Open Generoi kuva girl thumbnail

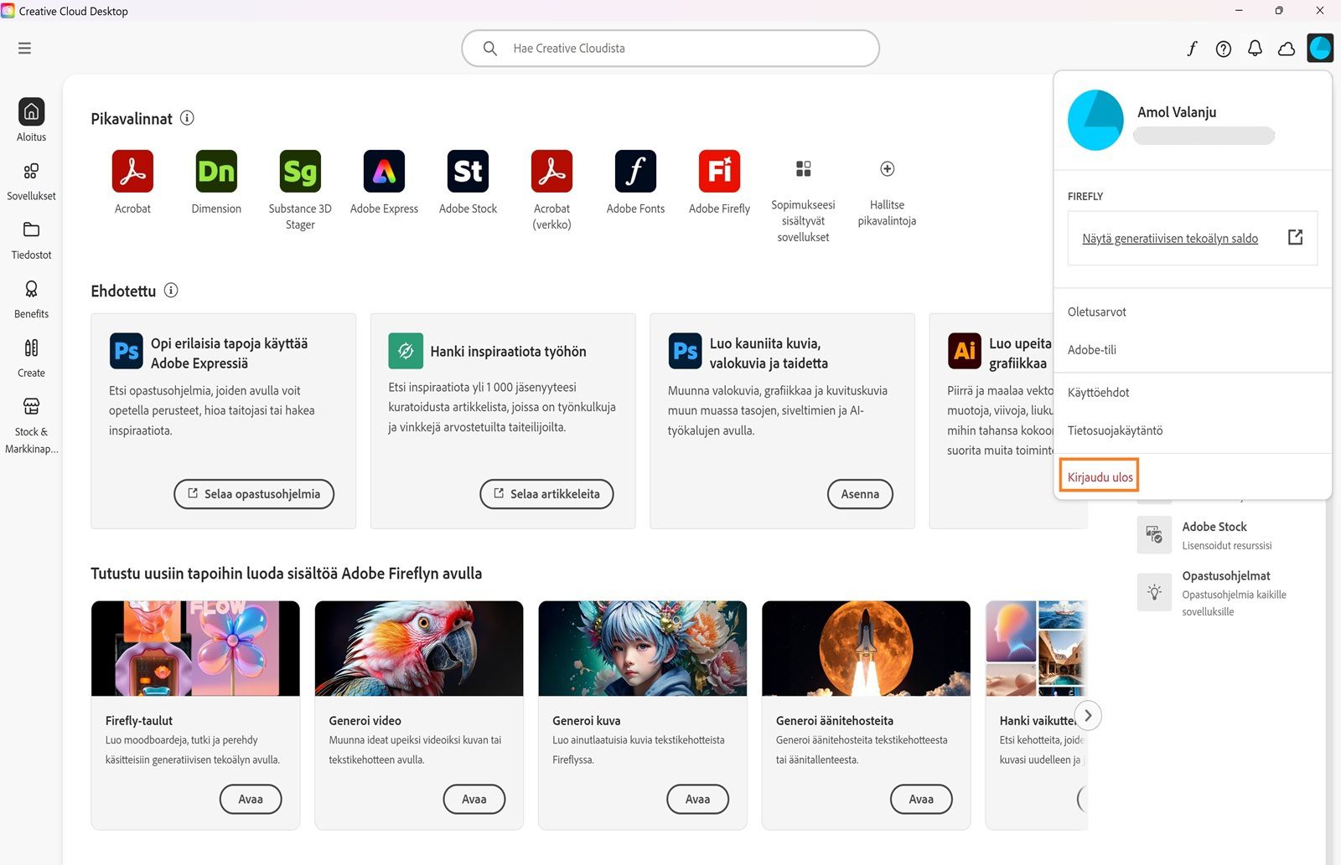642,648
